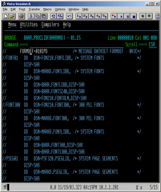Click the Vista Session A title bar icon
The image size is (161, 192).
[x=4, y=4]
